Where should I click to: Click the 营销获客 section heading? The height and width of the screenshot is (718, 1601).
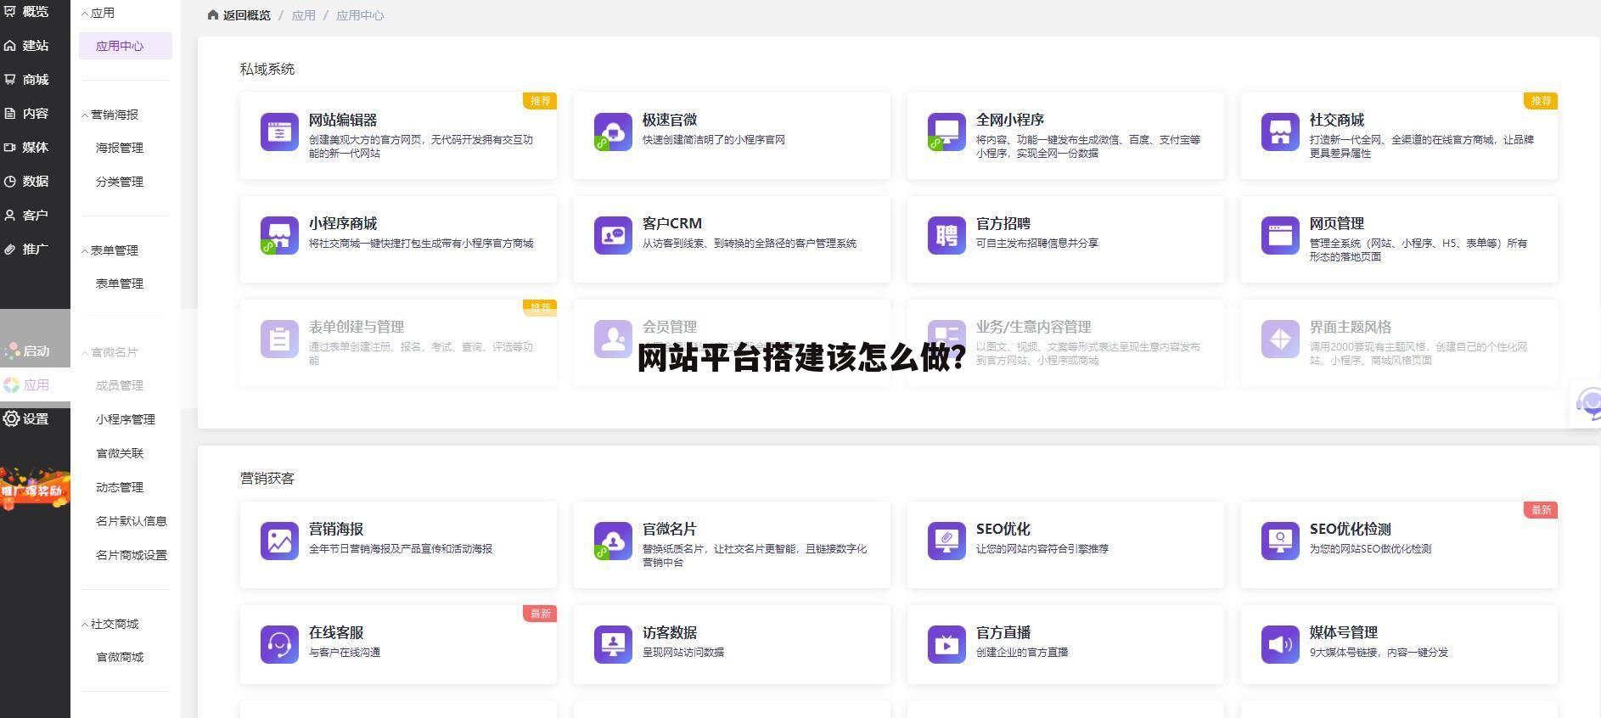coord(267,479)
